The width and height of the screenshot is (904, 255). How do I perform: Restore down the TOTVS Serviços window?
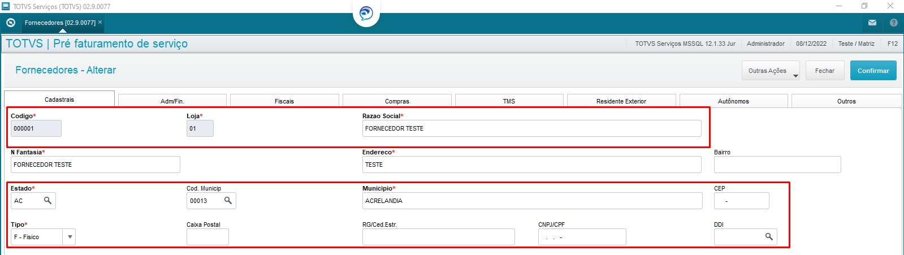[x=864, y=6]
